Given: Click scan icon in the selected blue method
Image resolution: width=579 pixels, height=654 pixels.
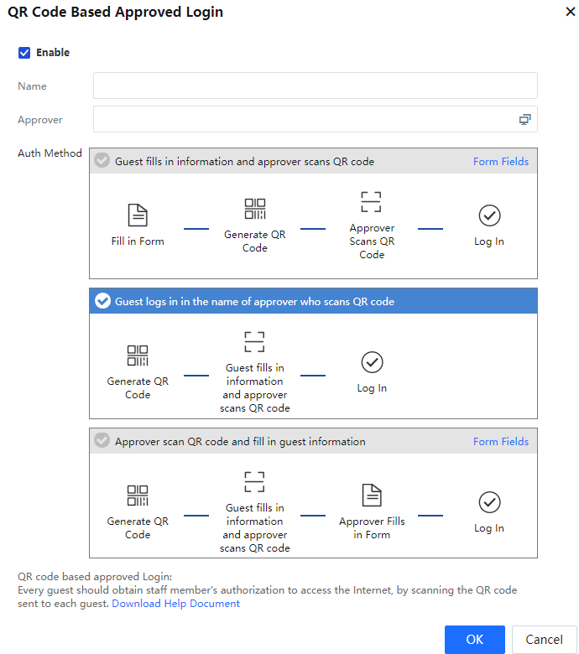Looking at the screenshot, I should tap(254, 342).
